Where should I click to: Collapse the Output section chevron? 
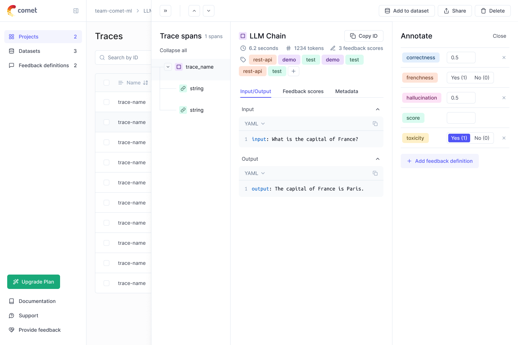(378, 159)
